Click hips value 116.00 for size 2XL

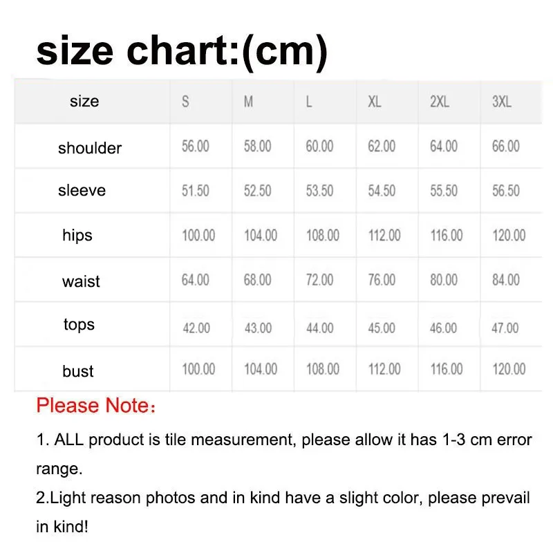(x=446, y=236)
